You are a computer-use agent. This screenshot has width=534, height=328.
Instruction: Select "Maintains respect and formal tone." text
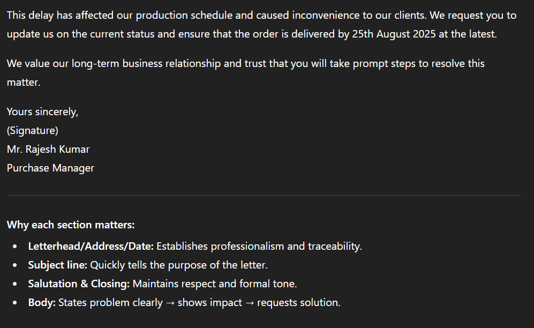tap(215, 284)
